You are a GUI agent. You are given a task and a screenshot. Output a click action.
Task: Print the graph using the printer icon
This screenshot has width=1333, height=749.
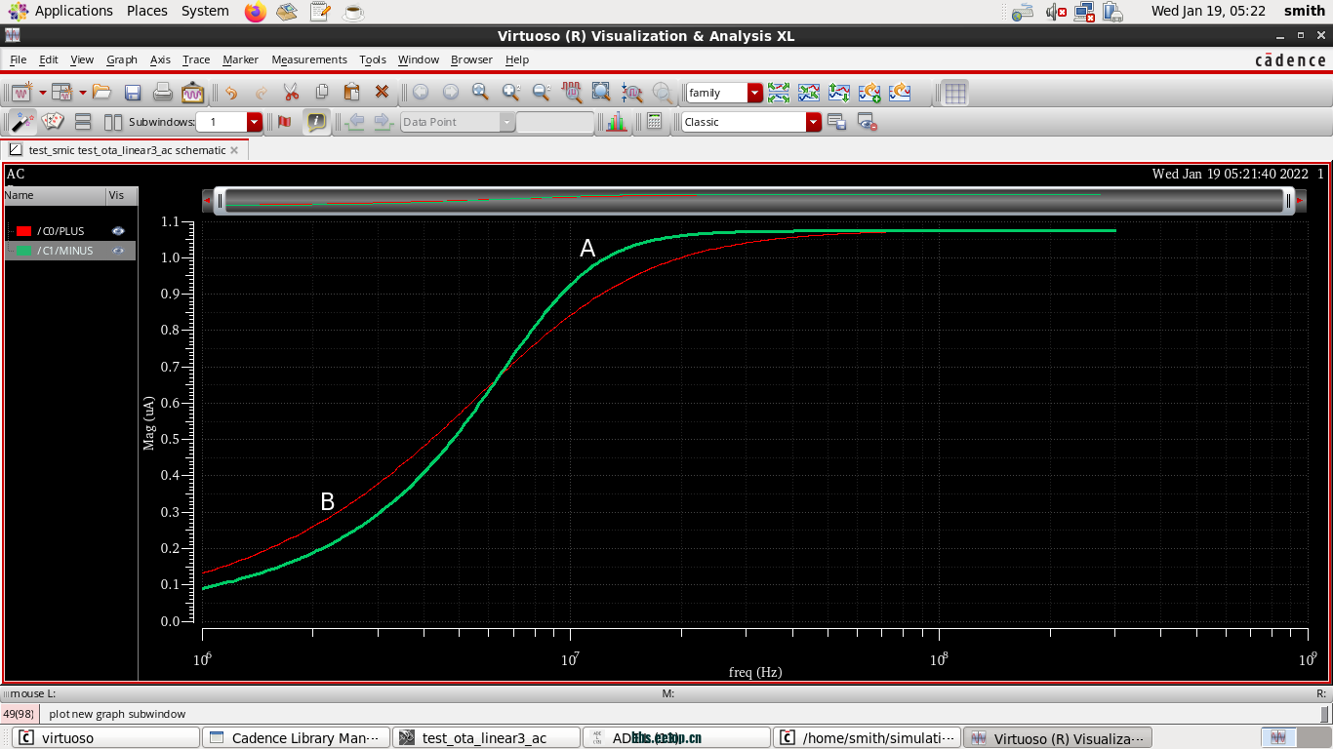(163, 93)
